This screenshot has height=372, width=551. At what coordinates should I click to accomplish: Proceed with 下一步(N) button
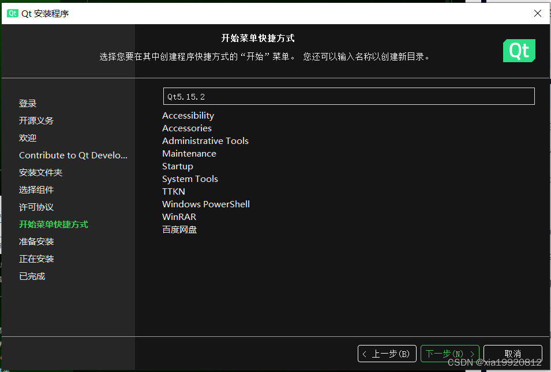(x=450, y=354)
